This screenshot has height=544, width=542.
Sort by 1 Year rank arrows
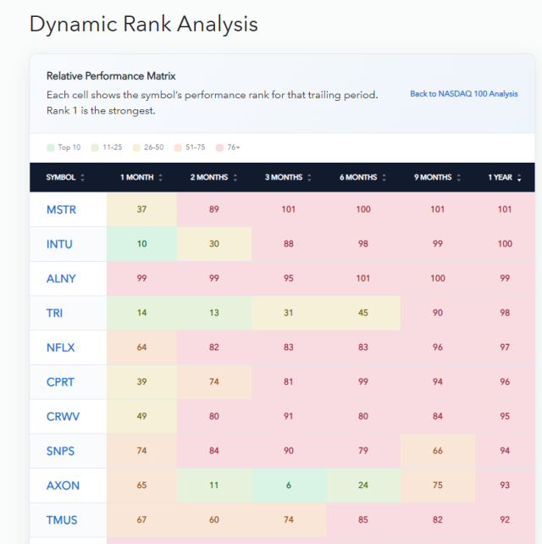point(519,178)
